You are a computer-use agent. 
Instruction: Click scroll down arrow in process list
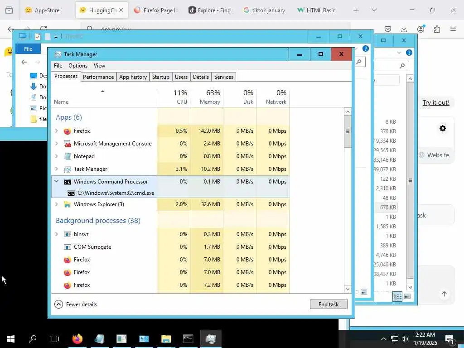pyautogui.click(x=348, y=289)
